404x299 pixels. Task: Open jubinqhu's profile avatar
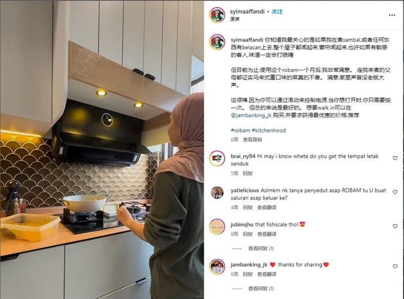click(x=217, y=226)
